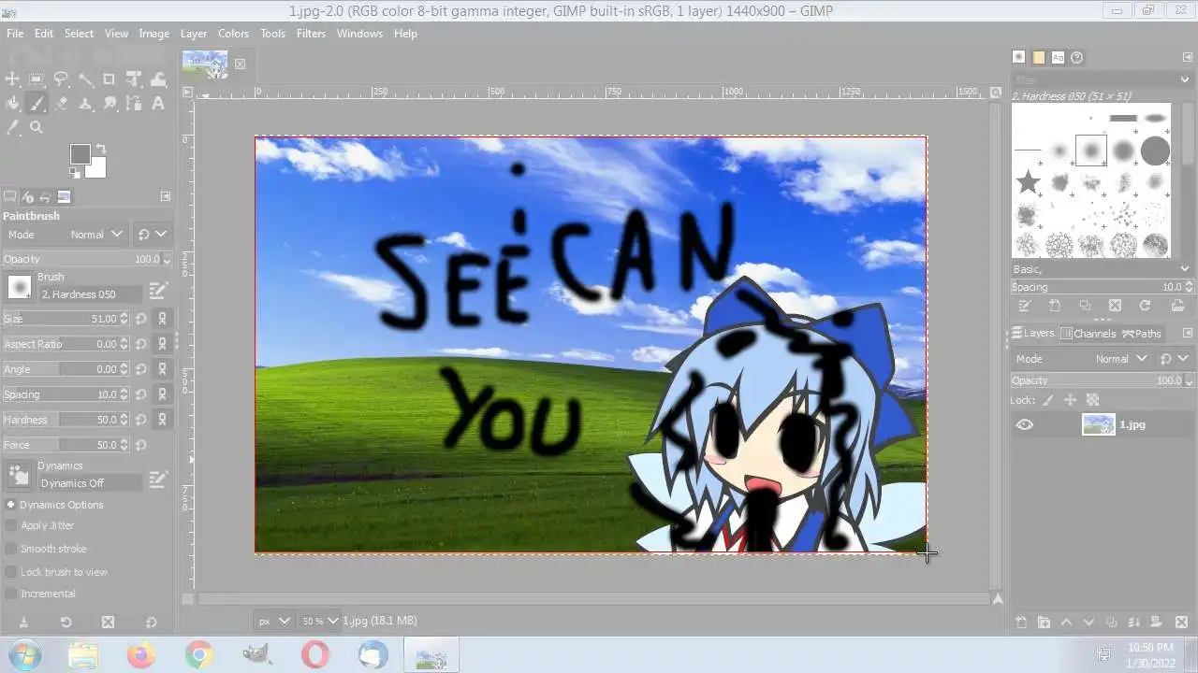Enable the Apply Jitter checkbox
Screen dimensions: 1198x673
point(11,526)
